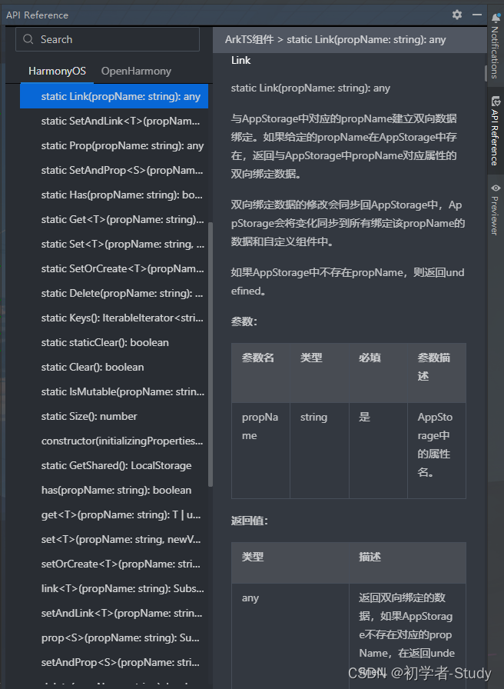Image resolution: width=504 pixels, height=689 pixels.
Task: Select static Set<T>(propName: string entry
Action: [x=114, y=244]
